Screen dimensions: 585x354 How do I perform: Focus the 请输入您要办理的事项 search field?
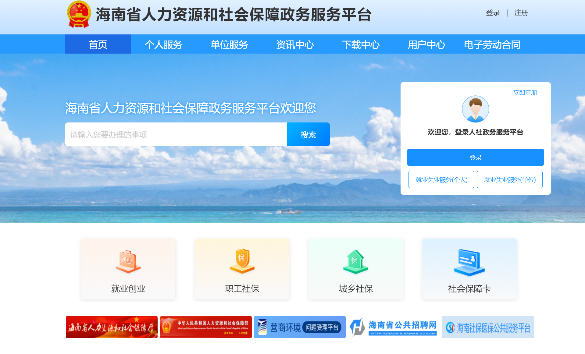(176, 134)
